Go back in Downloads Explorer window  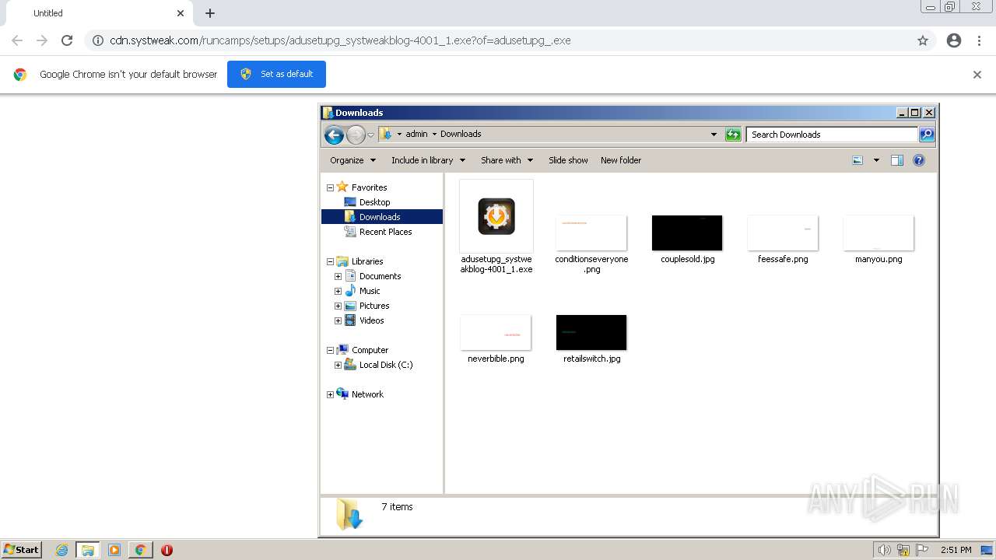334,135
